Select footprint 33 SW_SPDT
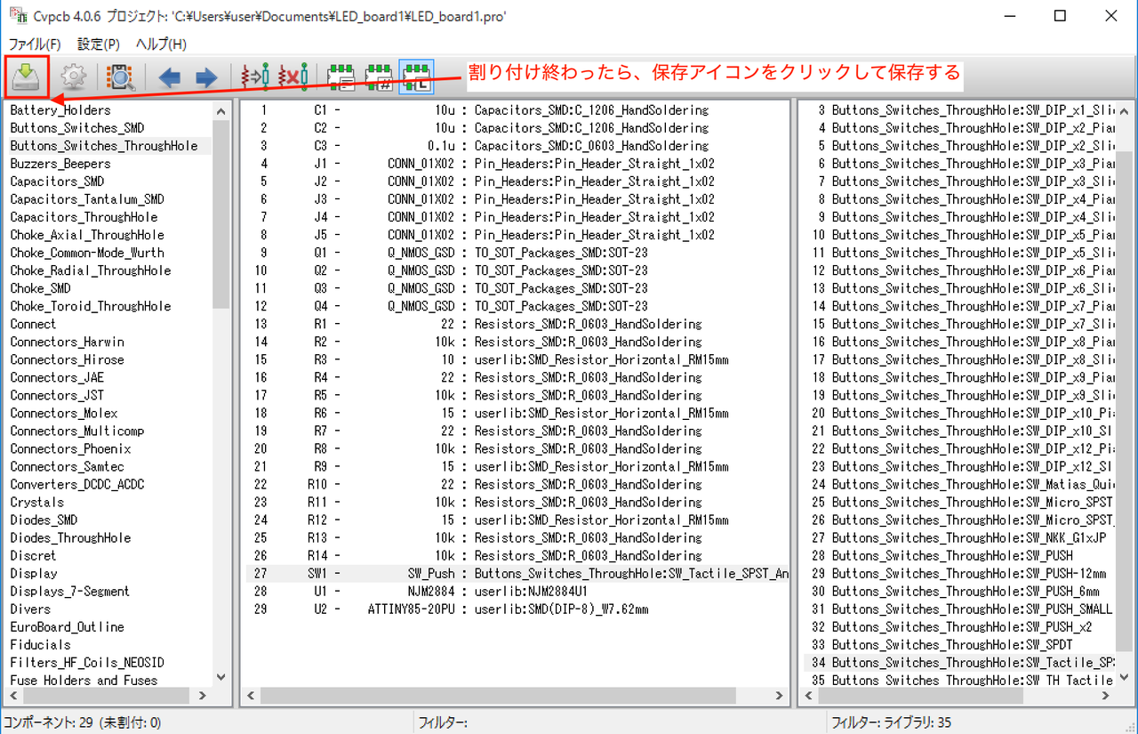 point(958,644)
